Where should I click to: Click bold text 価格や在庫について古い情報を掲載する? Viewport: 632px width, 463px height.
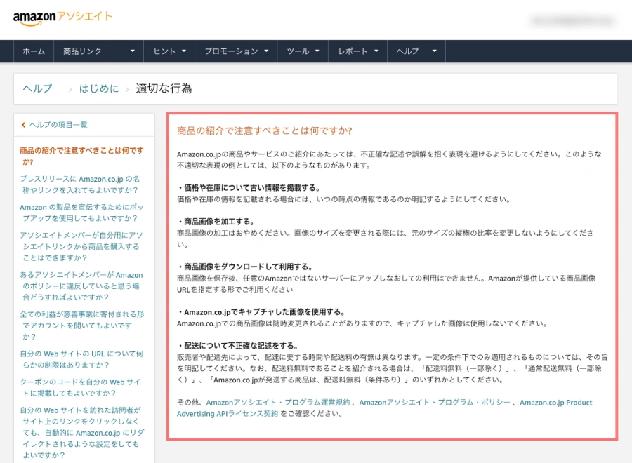tap(252, 187)
